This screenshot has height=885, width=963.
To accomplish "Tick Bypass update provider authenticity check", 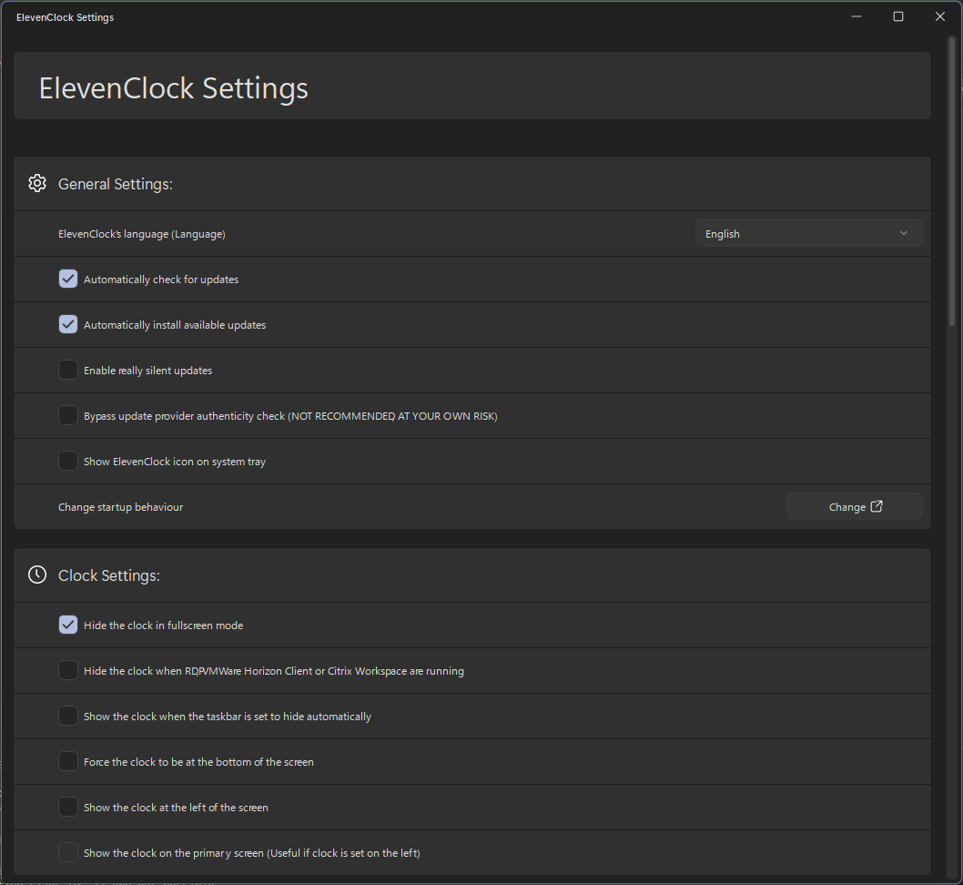I will 68,416.
